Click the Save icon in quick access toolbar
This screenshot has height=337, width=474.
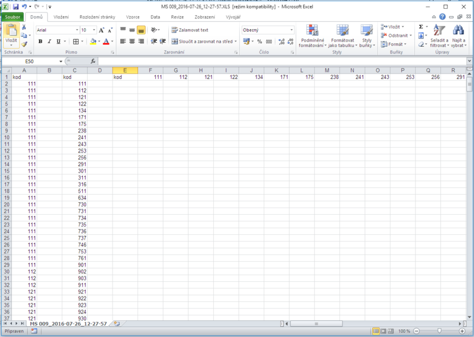(x=16, y=7)
